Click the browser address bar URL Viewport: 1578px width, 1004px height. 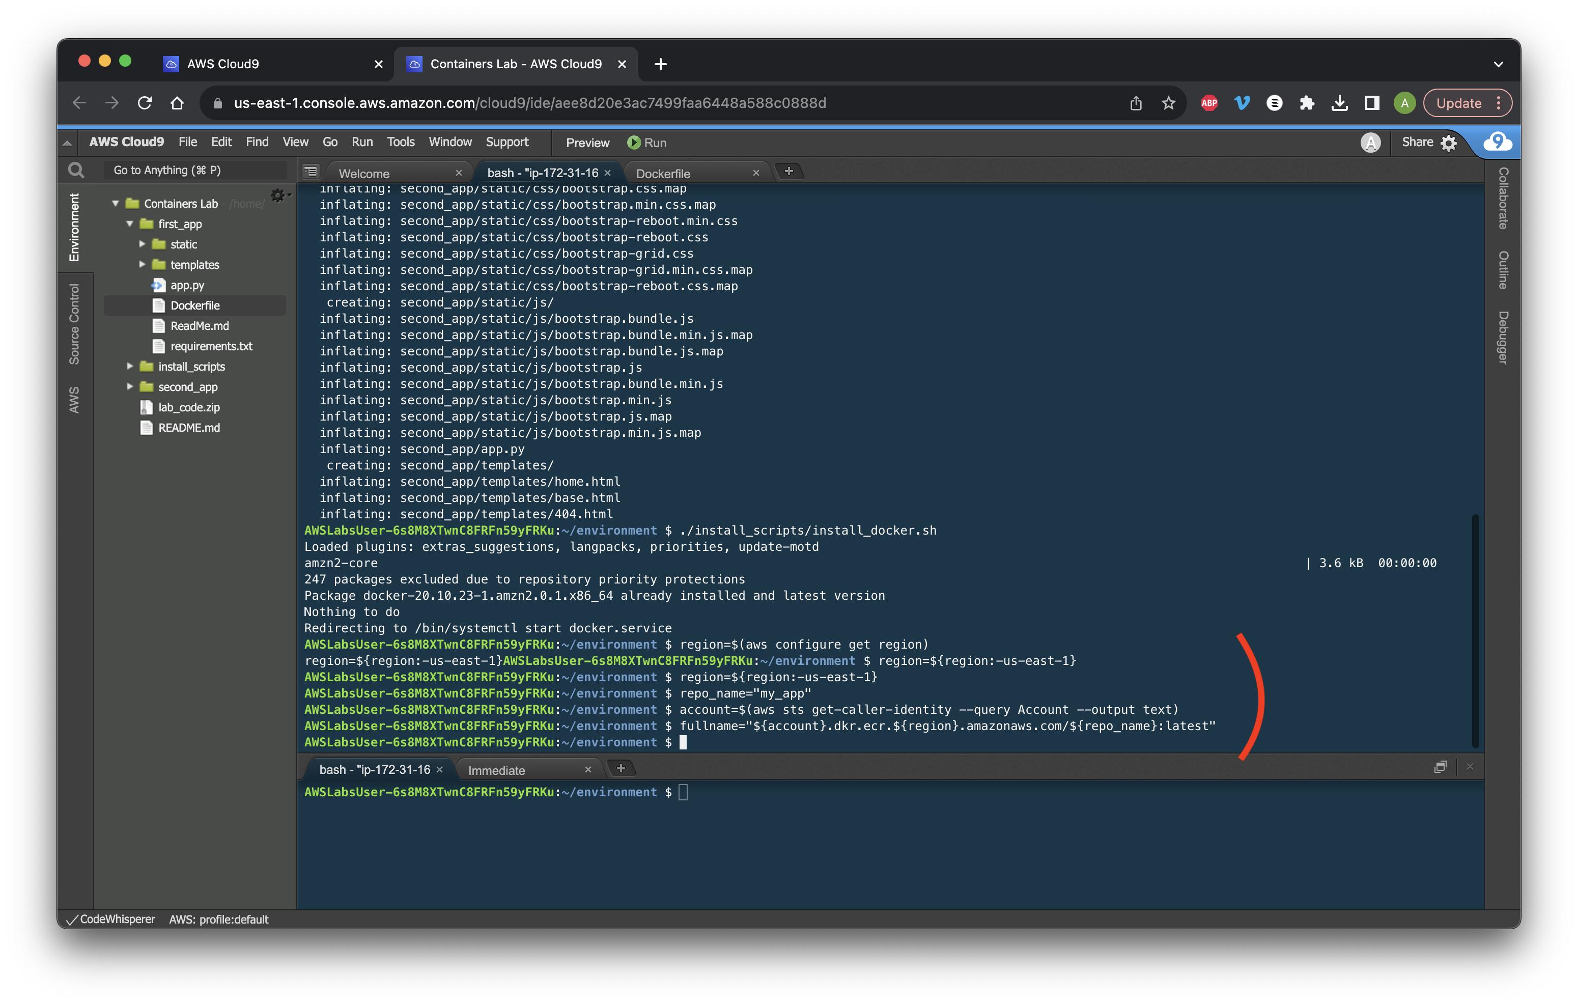point(529,103)
